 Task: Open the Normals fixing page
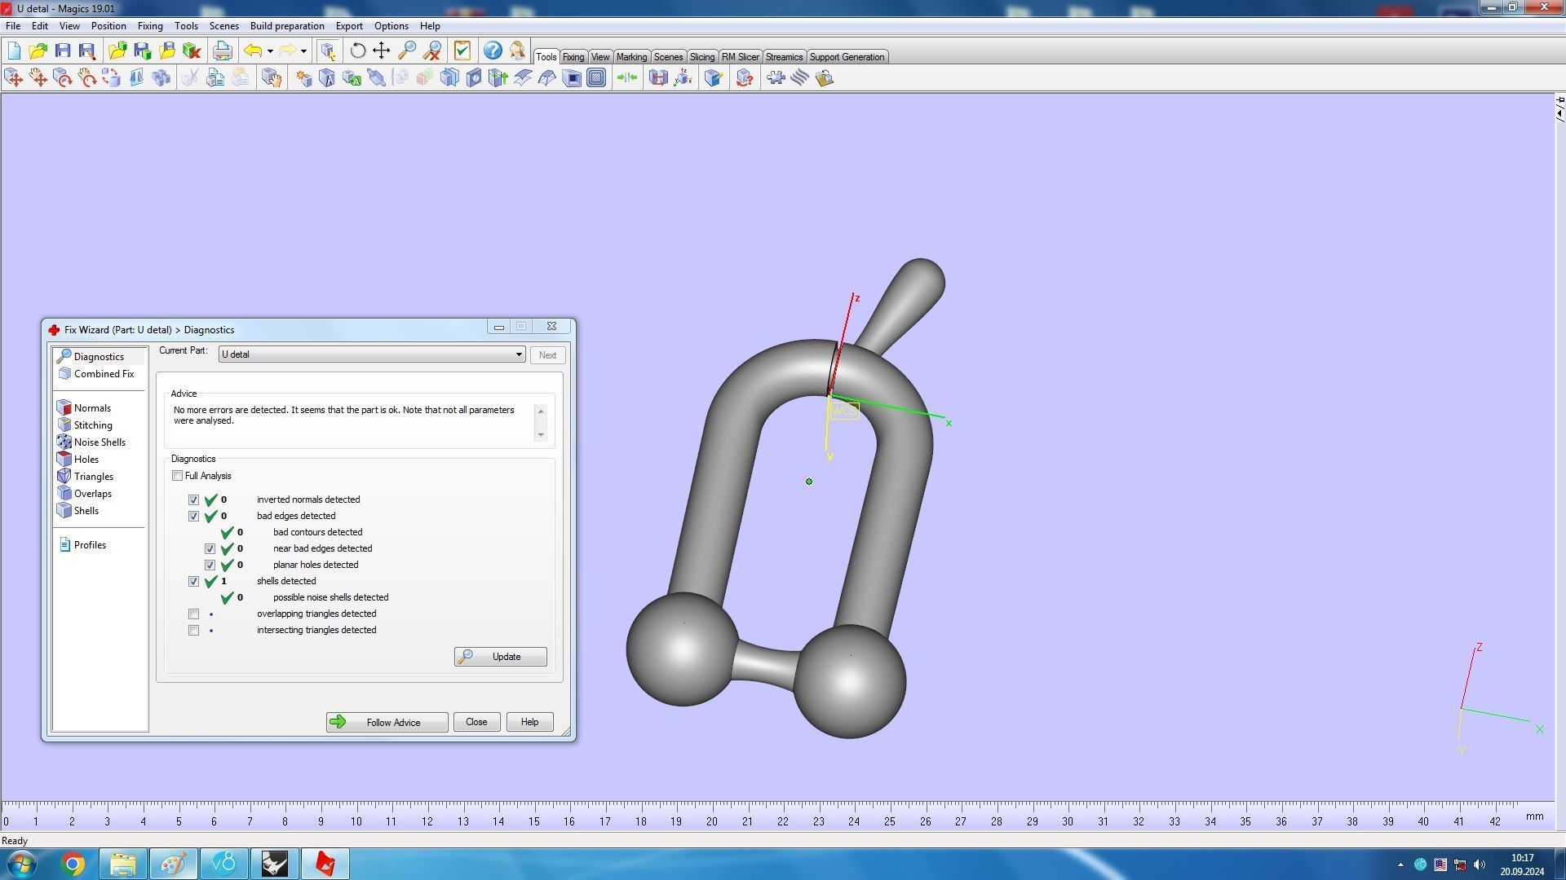click(91, 408)
